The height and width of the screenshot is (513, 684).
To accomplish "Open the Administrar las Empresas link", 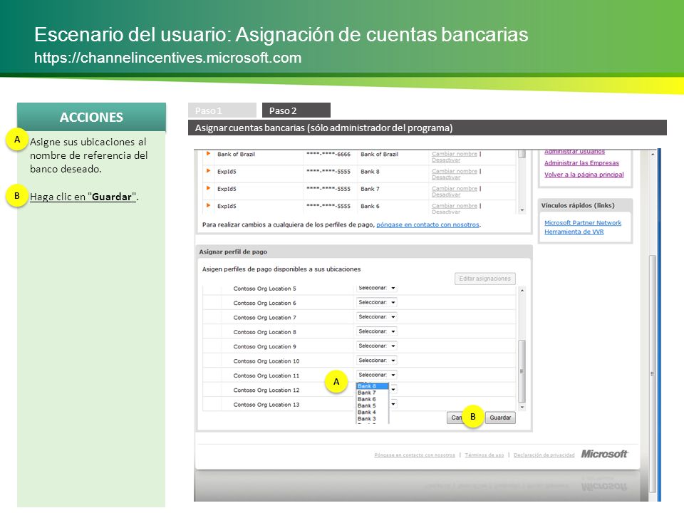I will 581,162.
